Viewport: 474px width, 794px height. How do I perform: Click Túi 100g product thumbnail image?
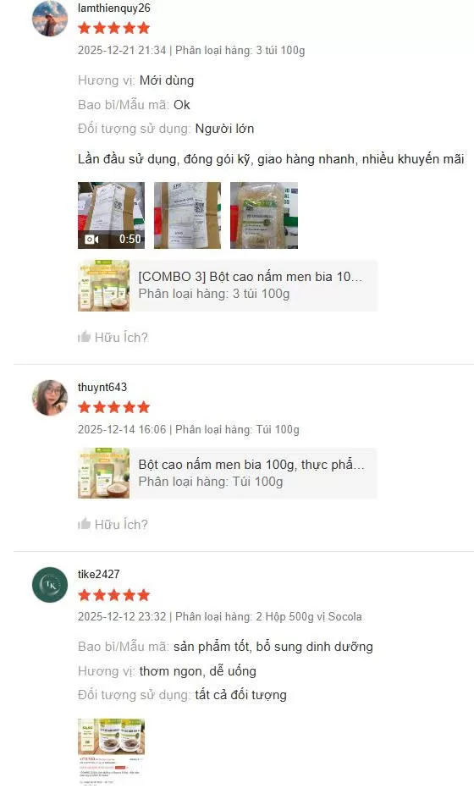click(104, 473)
